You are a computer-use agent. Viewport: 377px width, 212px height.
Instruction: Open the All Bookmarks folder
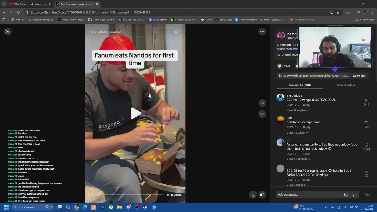click(x=364, y=20)
